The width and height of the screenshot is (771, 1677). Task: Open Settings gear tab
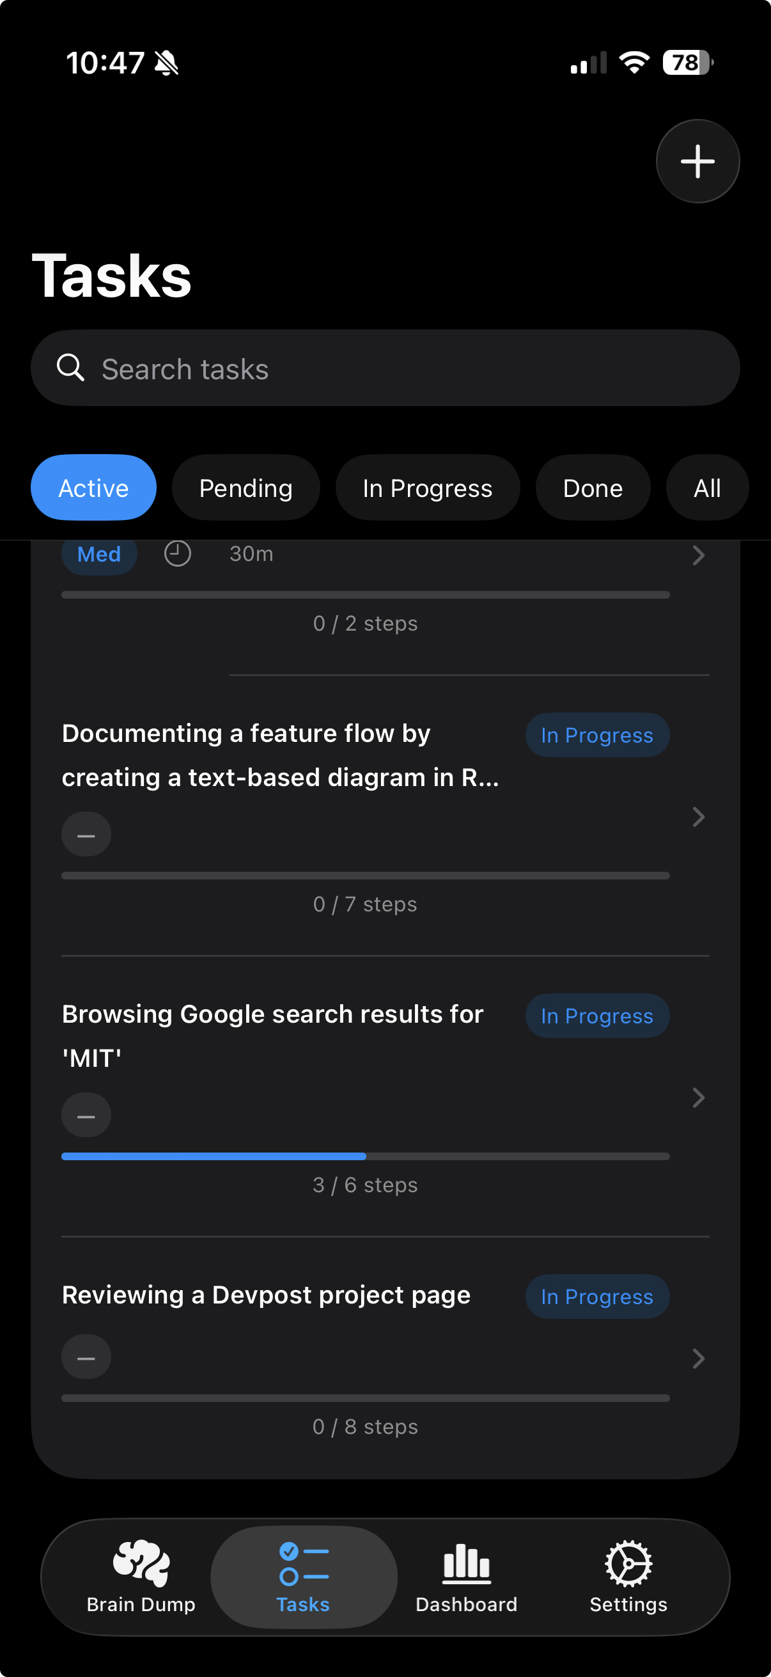(x=628, y=1576)
